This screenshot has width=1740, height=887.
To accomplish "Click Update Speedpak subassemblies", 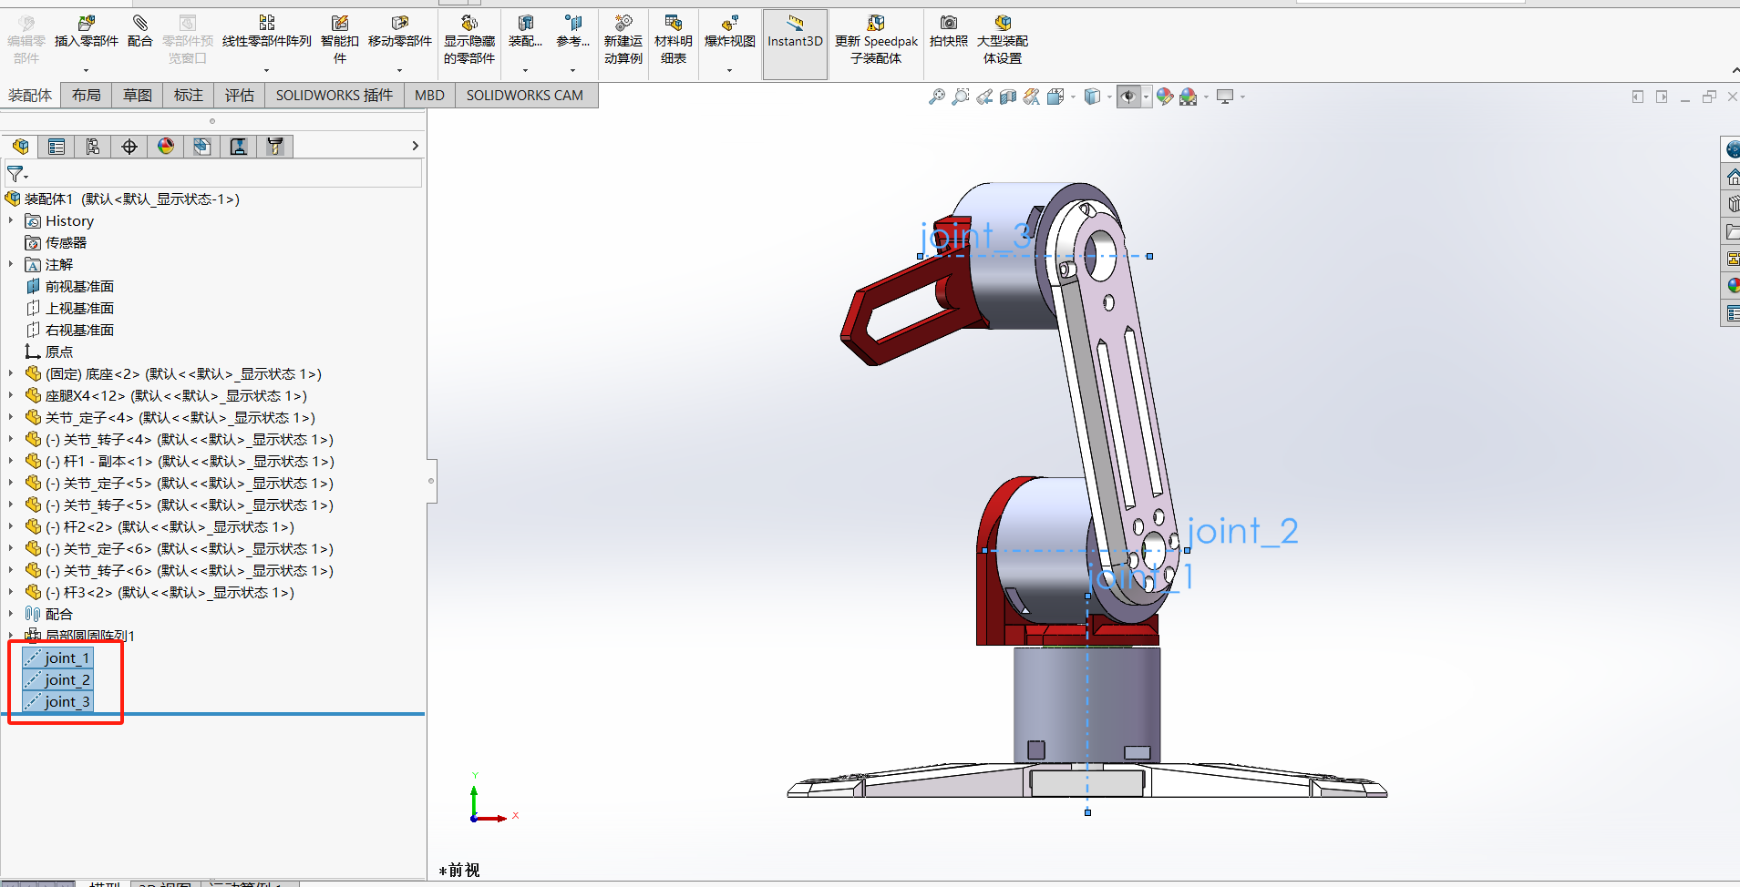I will 876,39.
